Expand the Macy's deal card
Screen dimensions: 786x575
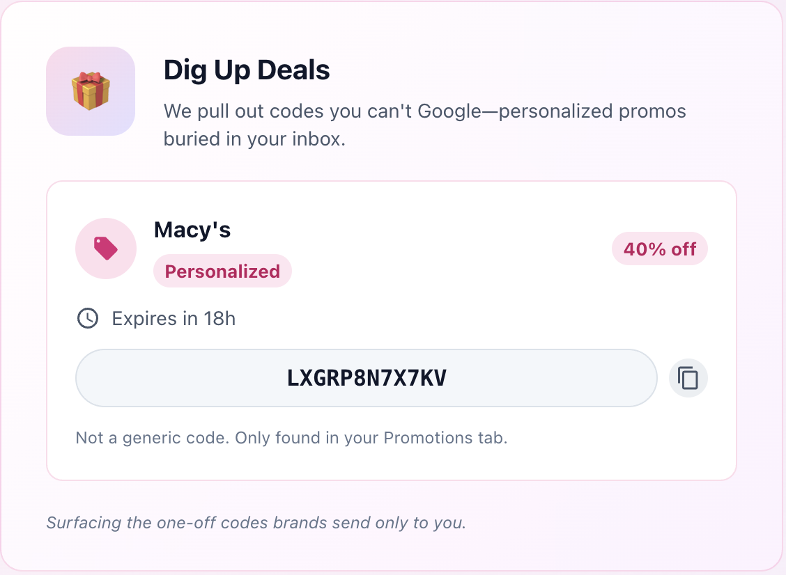click(393, 330)
